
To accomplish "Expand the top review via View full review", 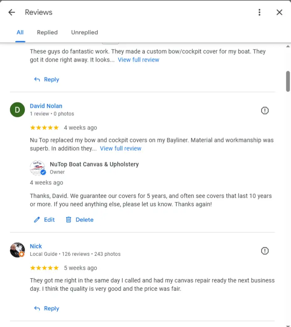I will 138,60.
